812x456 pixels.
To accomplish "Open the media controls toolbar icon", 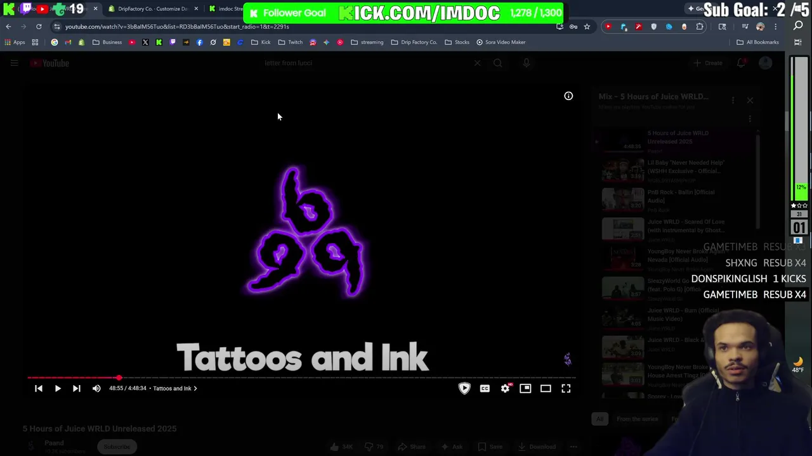I will tap(745, 27).
